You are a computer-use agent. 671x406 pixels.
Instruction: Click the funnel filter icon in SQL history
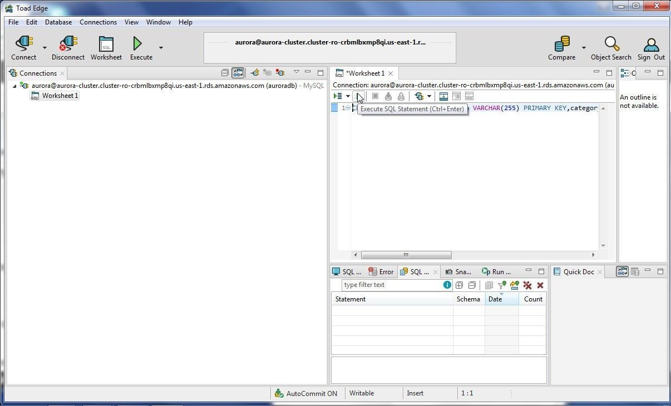click(501, 285)
